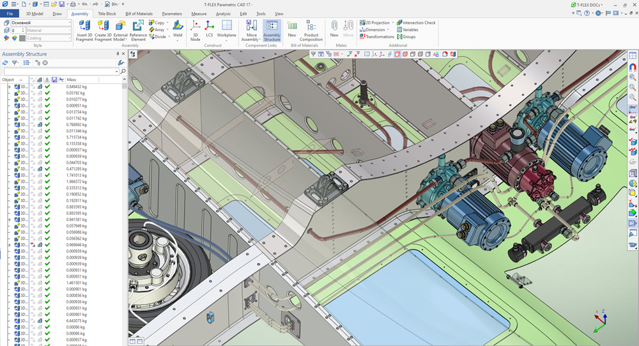Expand the Dimension dropdown
The width and height of the screenshot is (639, 346).
388,30
